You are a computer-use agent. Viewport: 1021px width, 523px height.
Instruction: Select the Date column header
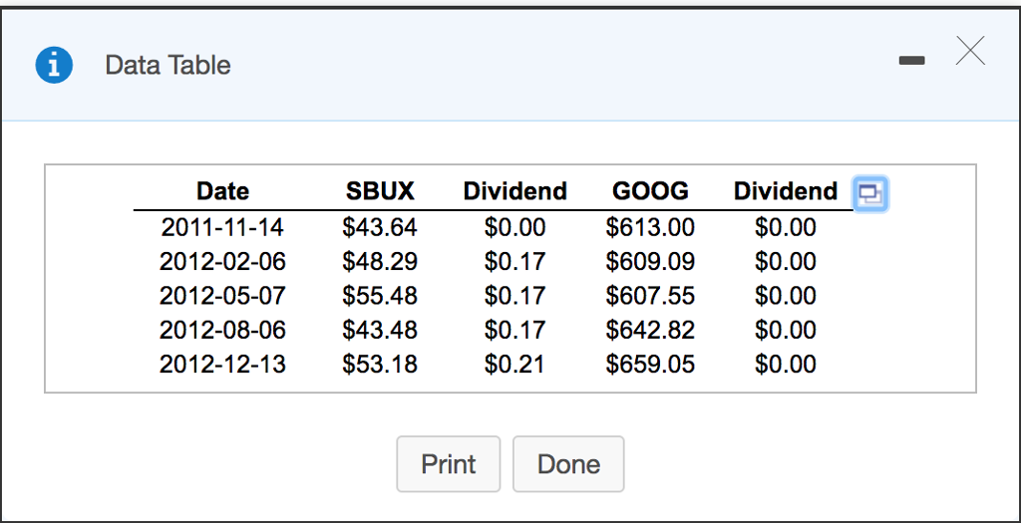click(x=222, y=191)
